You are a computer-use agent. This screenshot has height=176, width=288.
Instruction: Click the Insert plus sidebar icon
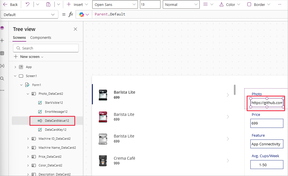click(2, 40)
